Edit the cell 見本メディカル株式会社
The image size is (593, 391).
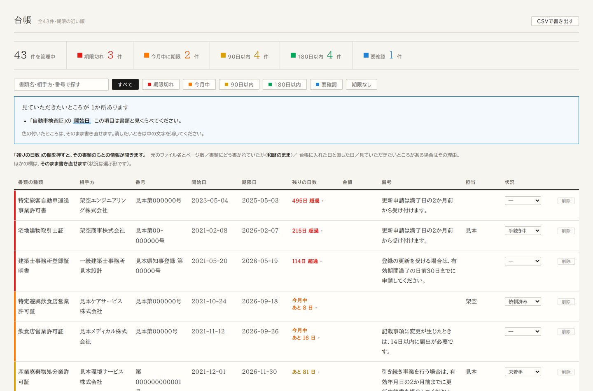coord(103,336)
